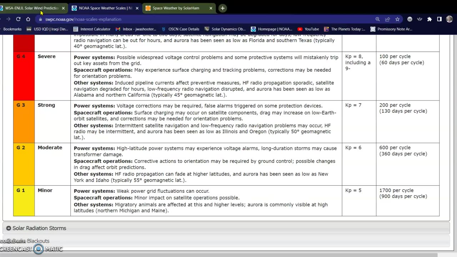The width and height of the screenshot is (457, 257).
Task: Open the page zoom control
Action: click(x=377, y=19)
